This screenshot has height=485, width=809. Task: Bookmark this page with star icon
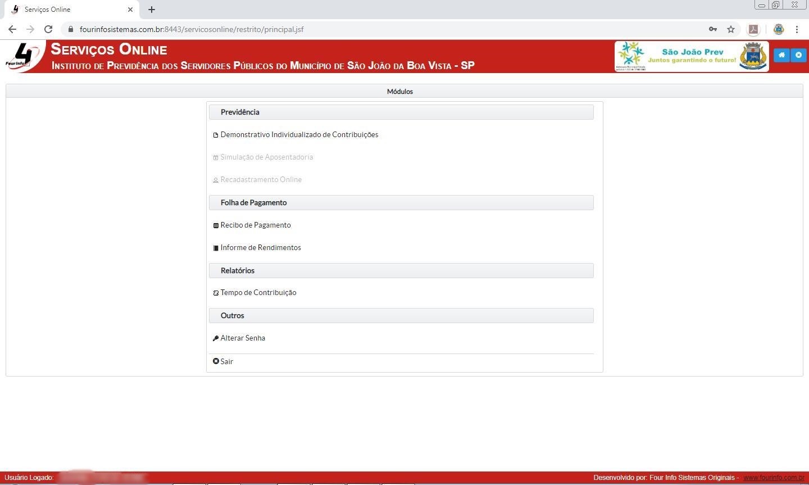point(730,29)
